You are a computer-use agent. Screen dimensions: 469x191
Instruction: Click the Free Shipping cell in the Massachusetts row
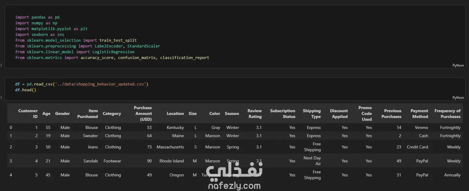[x=312, y=147]
